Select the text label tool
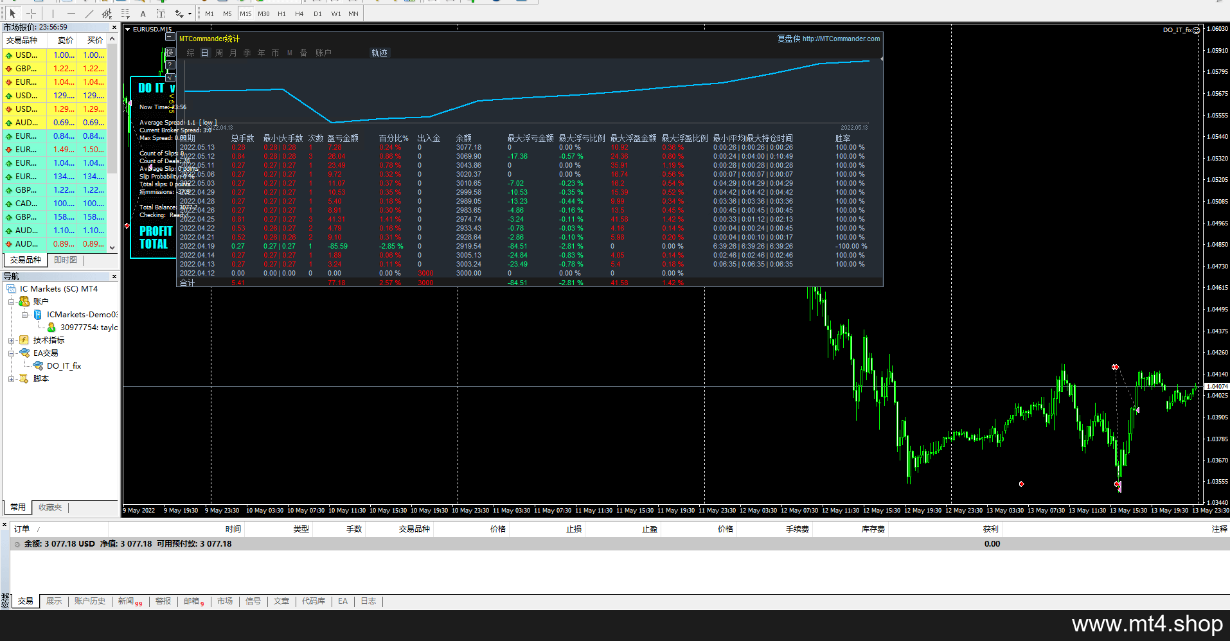Screen dimensions: 1230x641 [161, 13]
